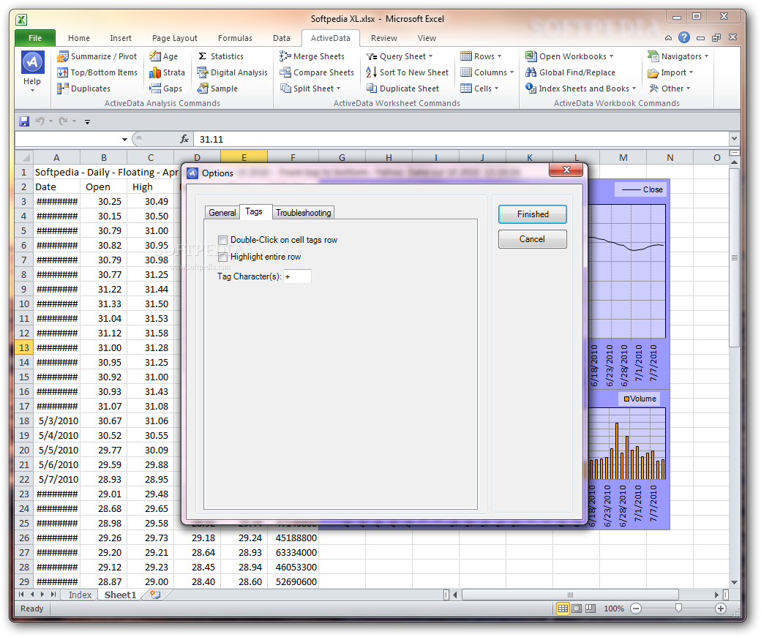Open the Age analysis tool
This screenshot has width=761, height=637.
click(x=164, y=56)
